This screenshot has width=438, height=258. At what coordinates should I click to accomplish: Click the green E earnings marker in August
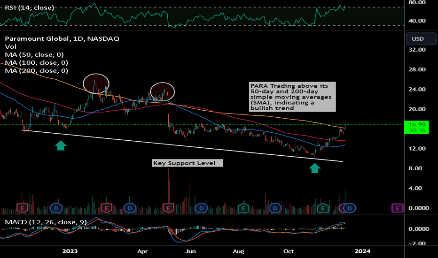pos(243,207)
